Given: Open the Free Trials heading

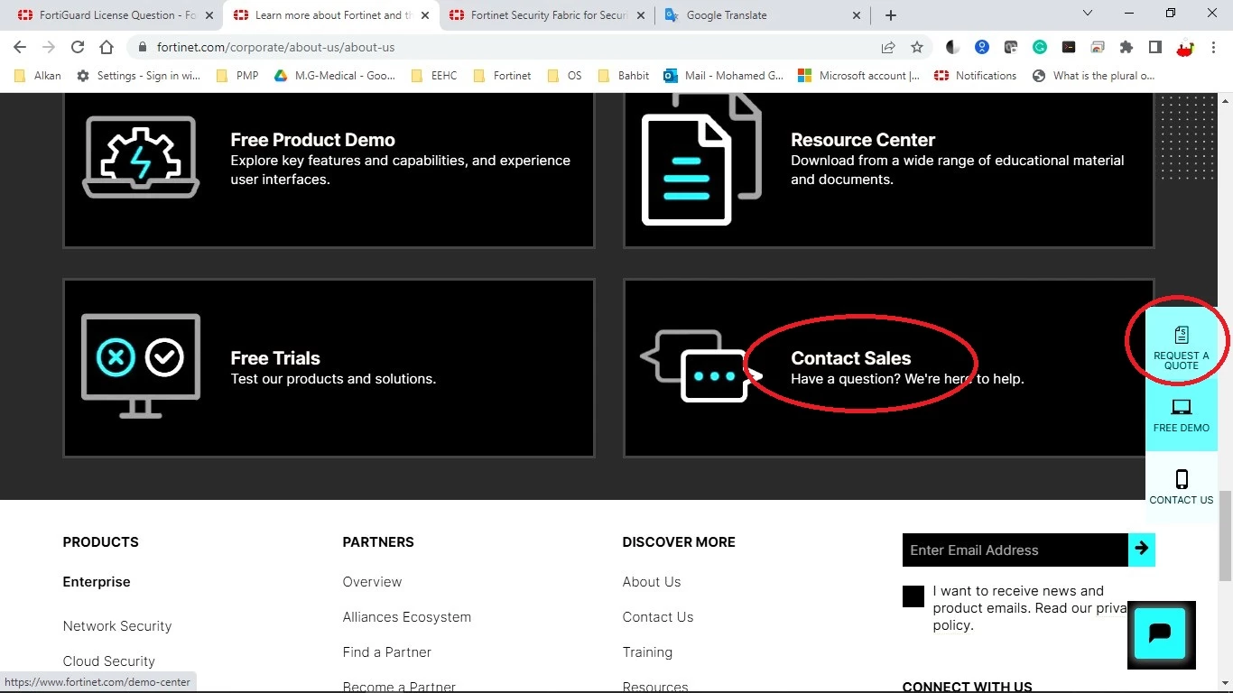Looking at the screenshot, I should click(275, 358).
